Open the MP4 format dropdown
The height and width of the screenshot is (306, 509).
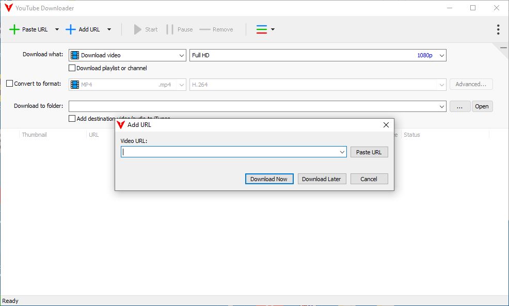coord(127,85)
